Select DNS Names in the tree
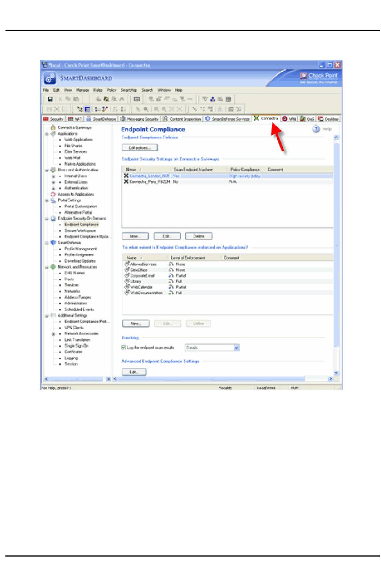The width and height of the screenshot is (381, 586). pos(74,273)
